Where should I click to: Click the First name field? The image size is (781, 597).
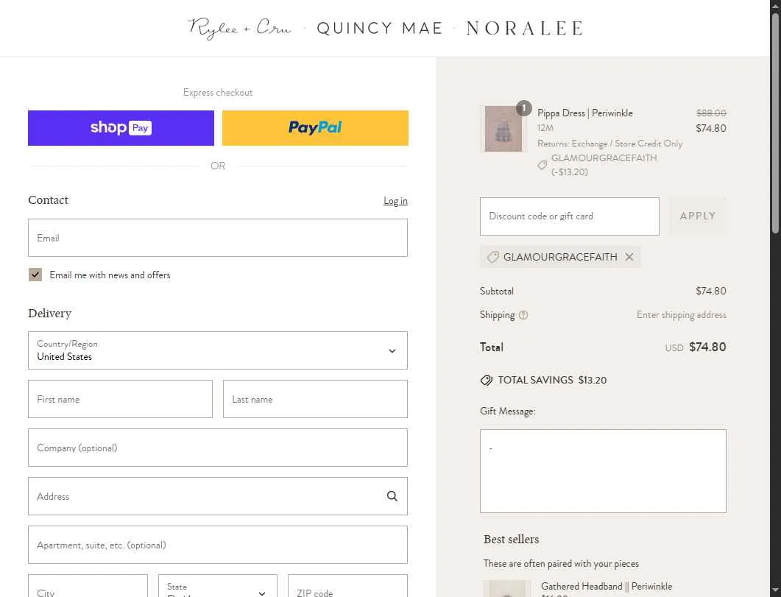point(120,399)
